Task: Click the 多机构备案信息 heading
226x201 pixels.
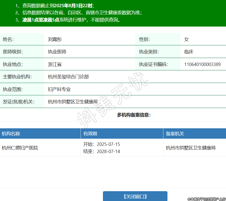Action: [x=134, y=115]
